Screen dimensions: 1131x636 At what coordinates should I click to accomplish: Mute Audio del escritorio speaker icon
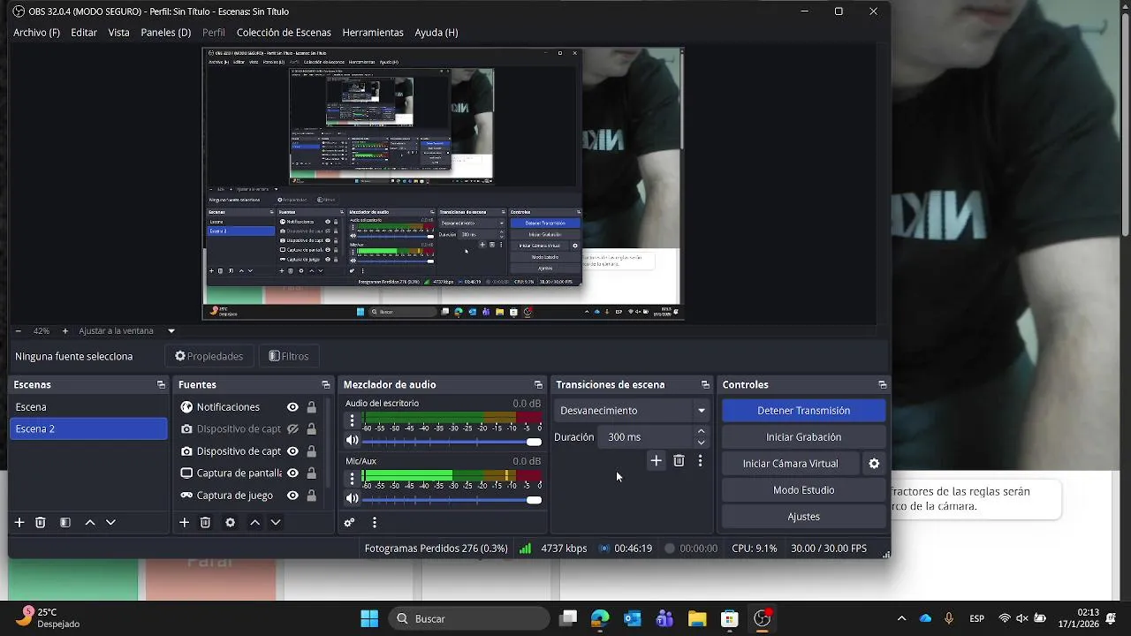pos(352,440)
